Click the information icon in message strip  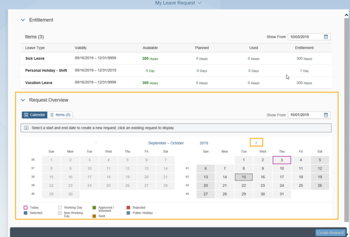(x=26, y=128)
